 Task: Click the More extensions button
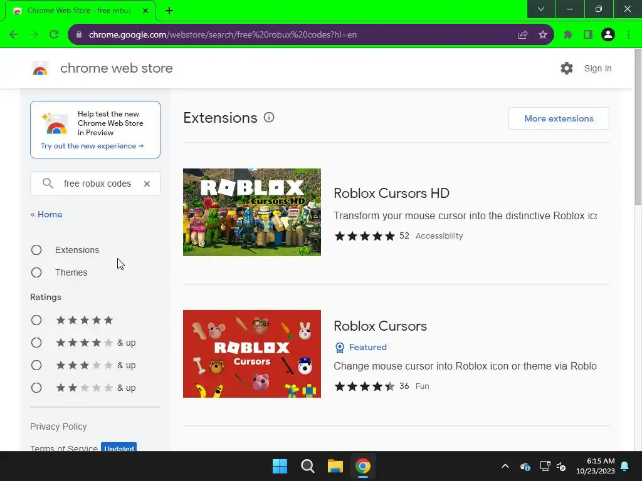pyautogui.click(x=559, y=118)
